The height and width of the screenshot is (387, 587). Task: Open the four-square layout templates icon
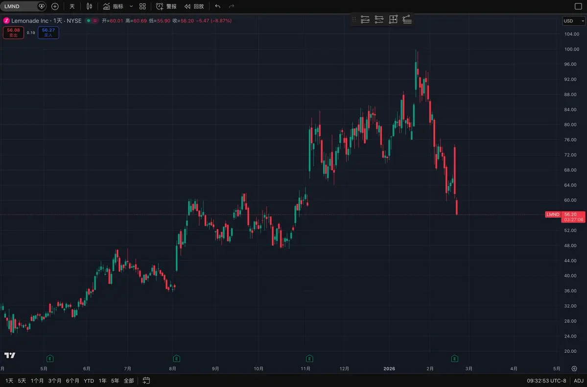pyautogui.click(x=142, y=6)
